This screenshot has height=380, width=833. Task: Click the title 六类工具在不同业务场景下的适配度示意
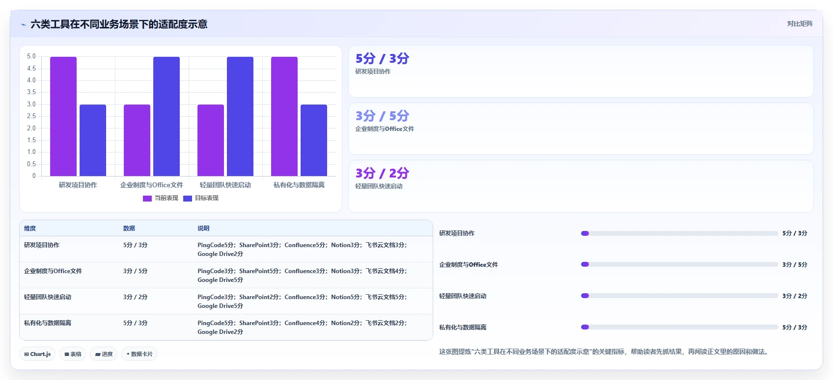tap(119, 24)
